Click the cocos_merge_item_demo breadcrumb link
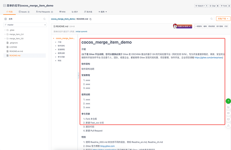231x150 pixels. (63, 19)
